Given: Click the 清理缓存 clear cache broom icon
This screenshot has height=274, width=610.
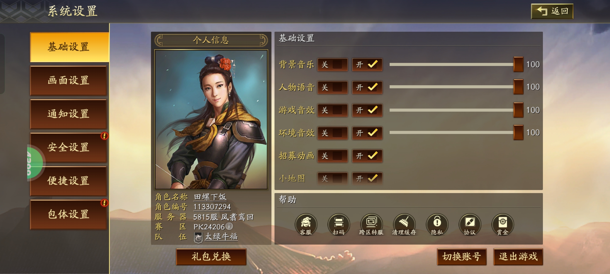Looking at the screenshot, I should (404, 225).
